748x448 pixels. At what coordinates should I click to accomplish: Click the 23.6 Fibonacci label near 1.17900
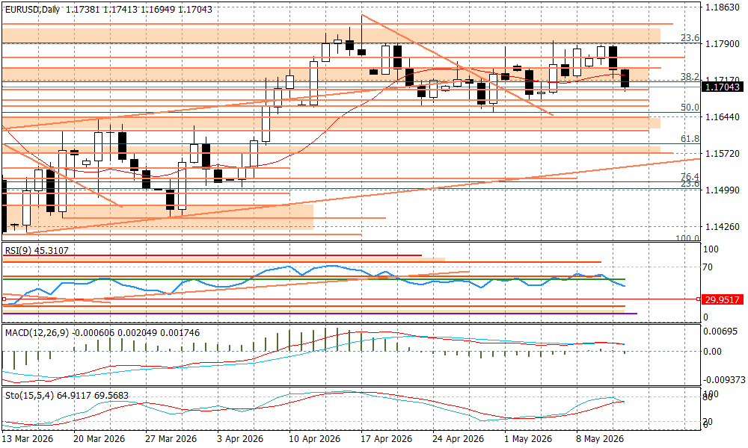pyautogui.click(x=690, y=38)
